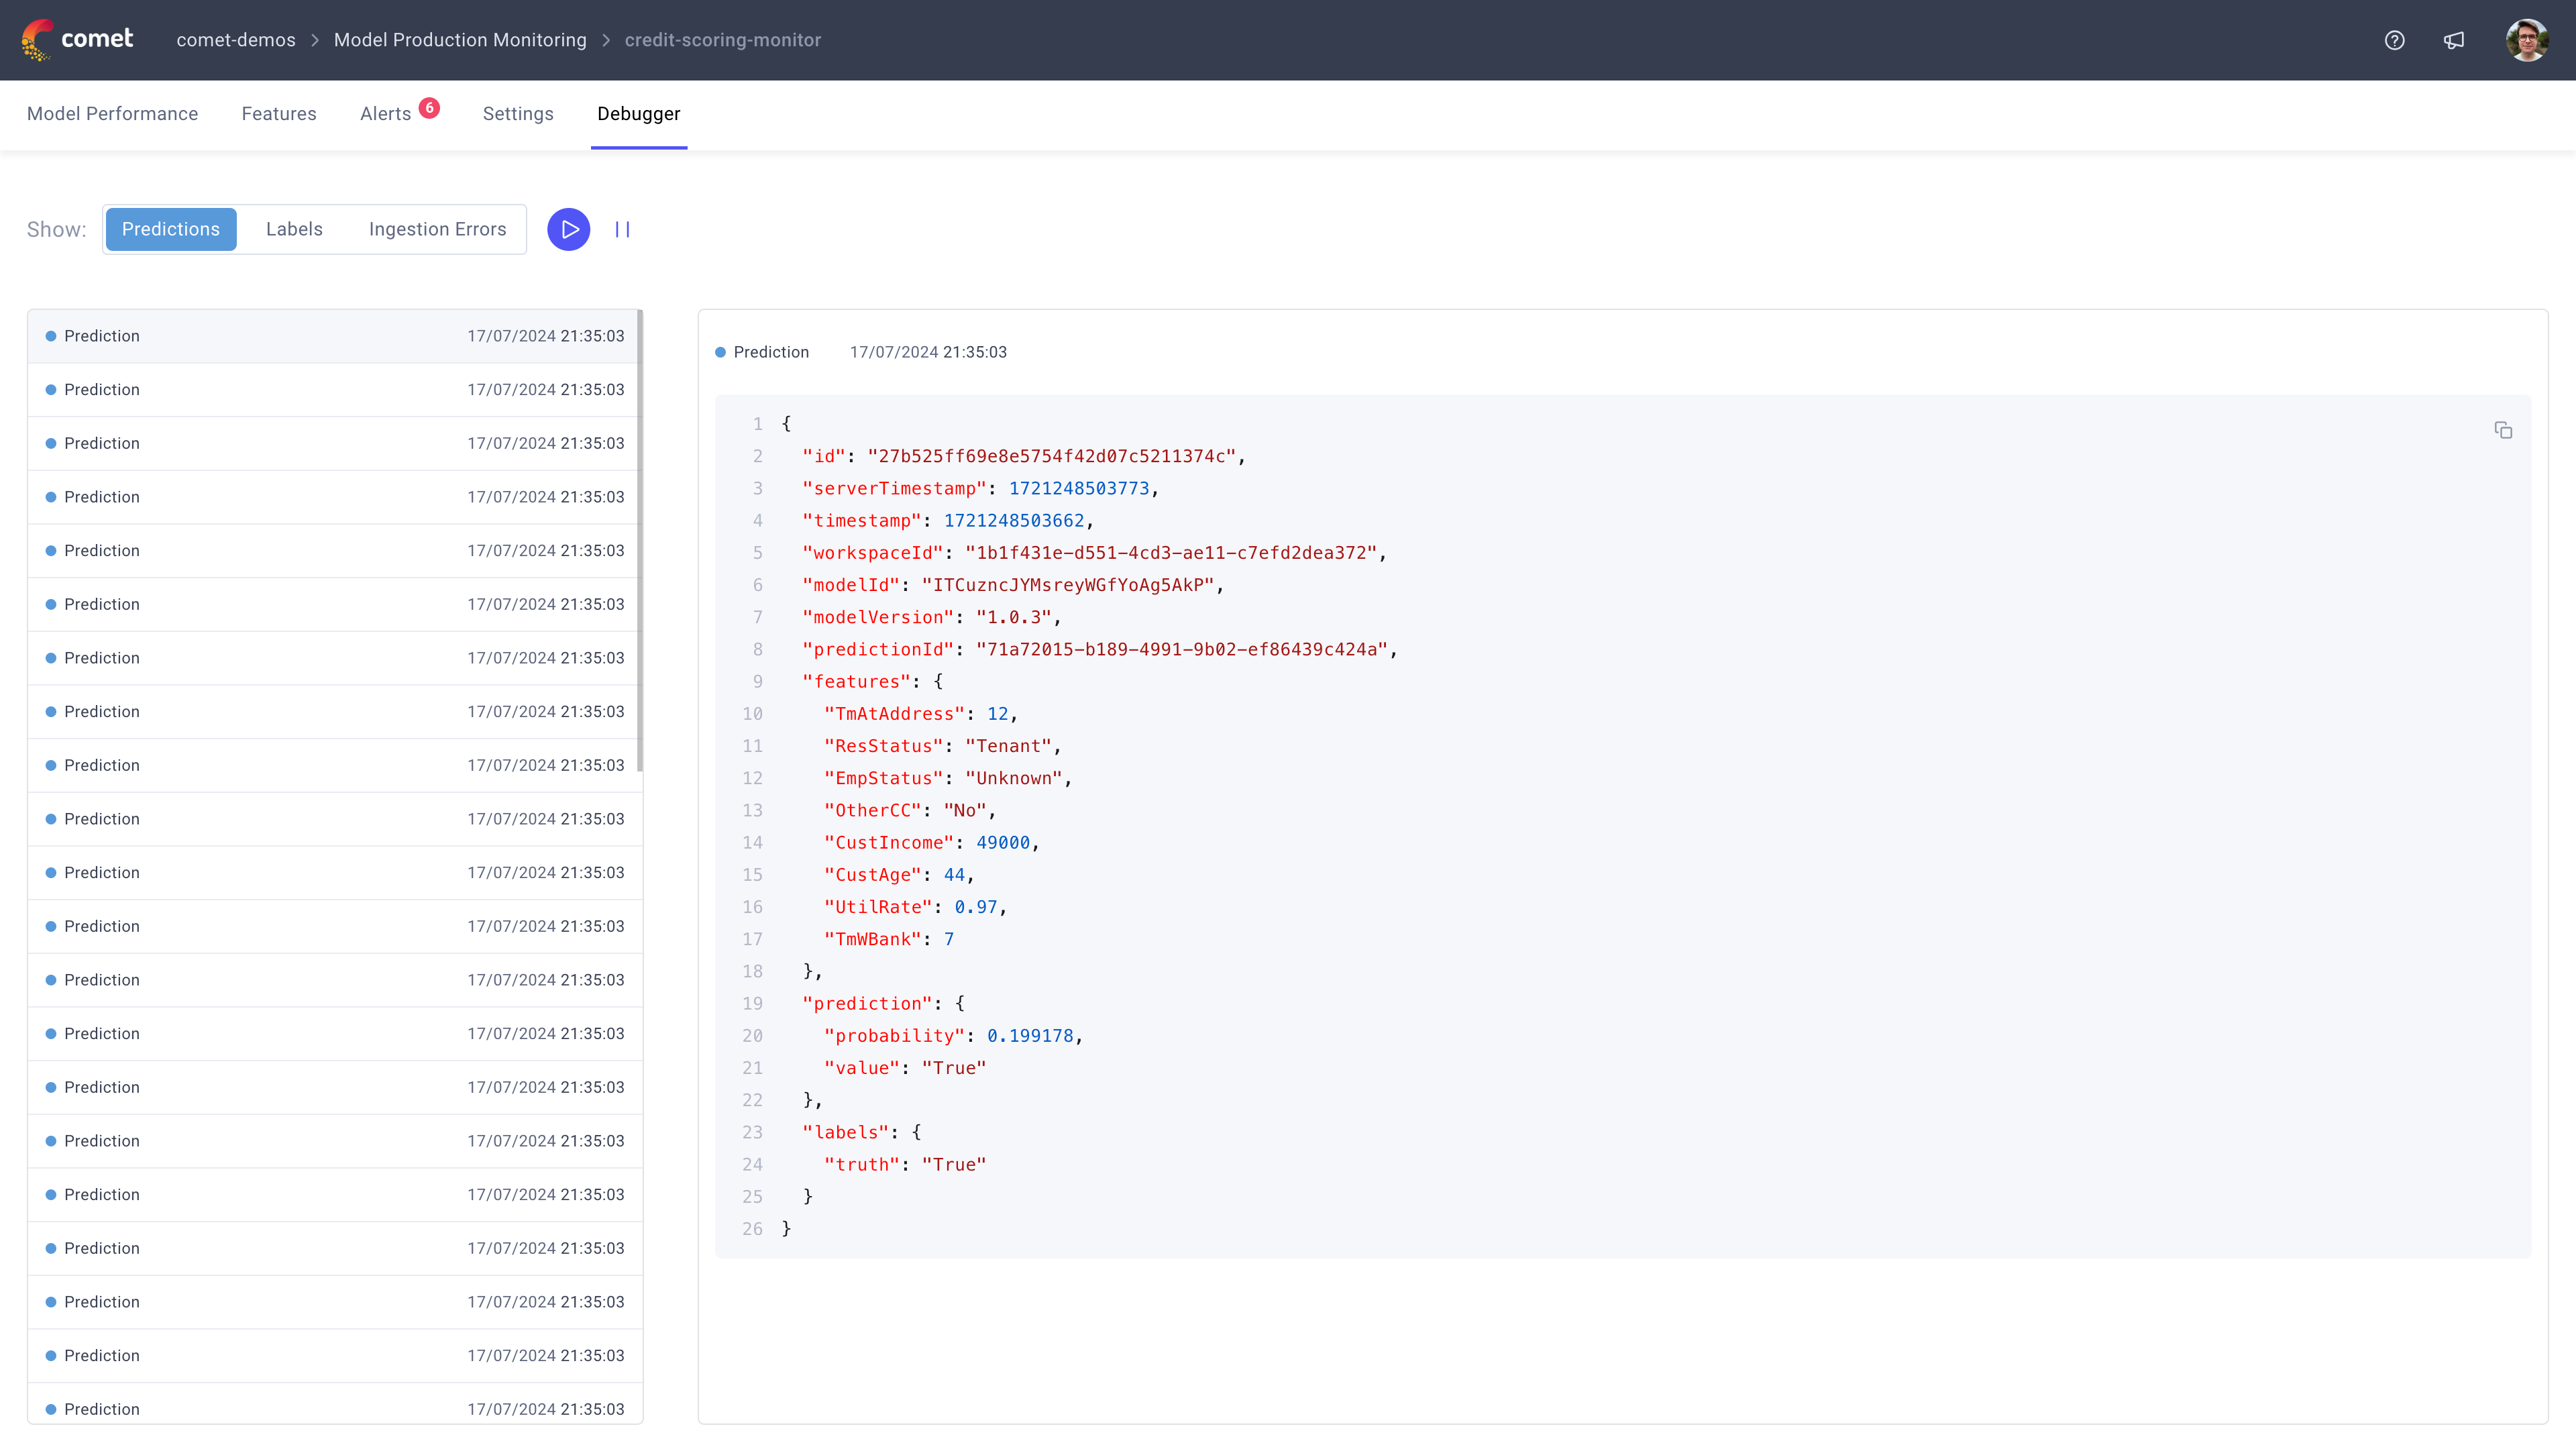Copy the JSON using the copy icon
This screenshot has width=2576, height=1449.
2503,430
